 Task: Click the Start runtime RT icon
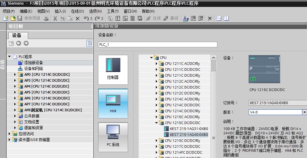(x=140, y=18)
